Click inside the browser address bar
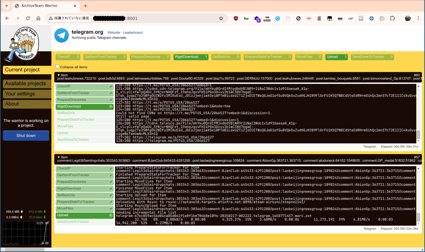This screenshot has height=252, width=425. [x=142, y=18]
